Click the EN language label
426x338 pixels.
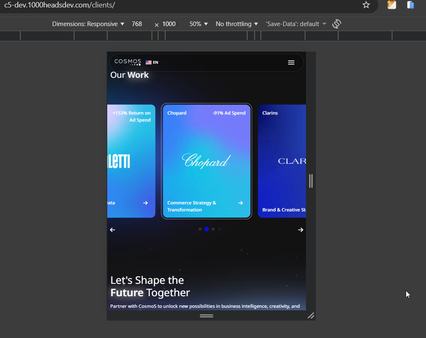click(155, 62)
